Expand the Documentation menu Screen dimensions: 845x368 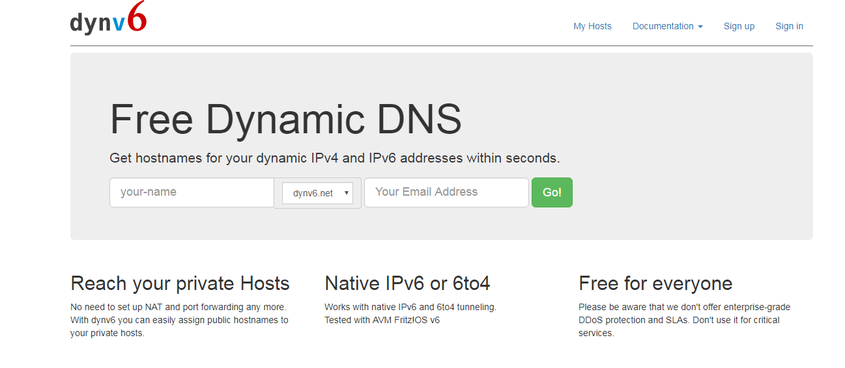coord(663,26)
